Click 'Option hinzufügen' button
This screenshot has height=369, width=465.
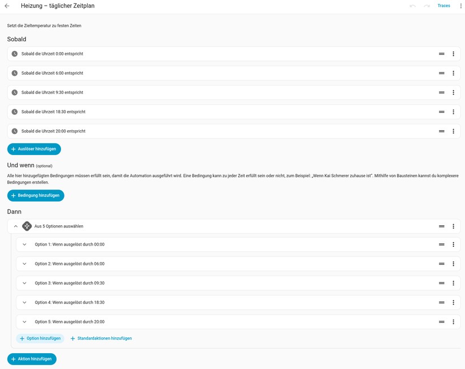(40, 338)
